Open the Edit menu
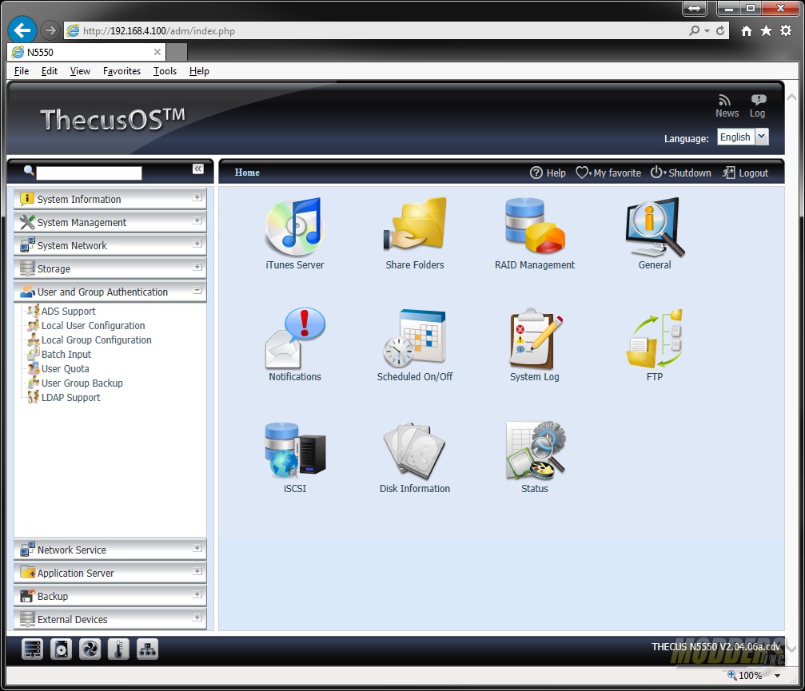Screen dimensions: 805x691 point(50,71)
